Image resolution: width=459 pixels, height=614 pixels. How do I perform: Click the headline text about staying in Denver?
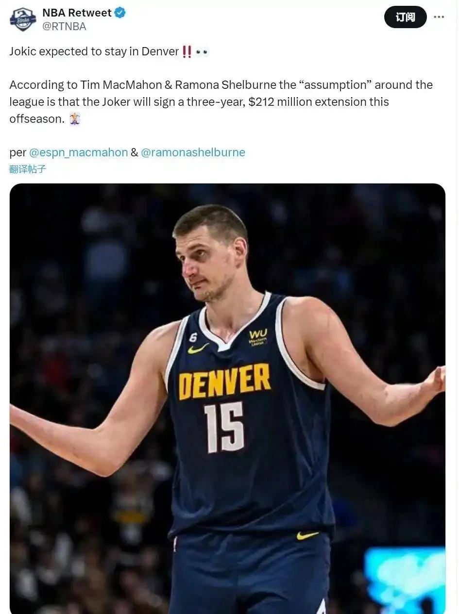(94, 51)
